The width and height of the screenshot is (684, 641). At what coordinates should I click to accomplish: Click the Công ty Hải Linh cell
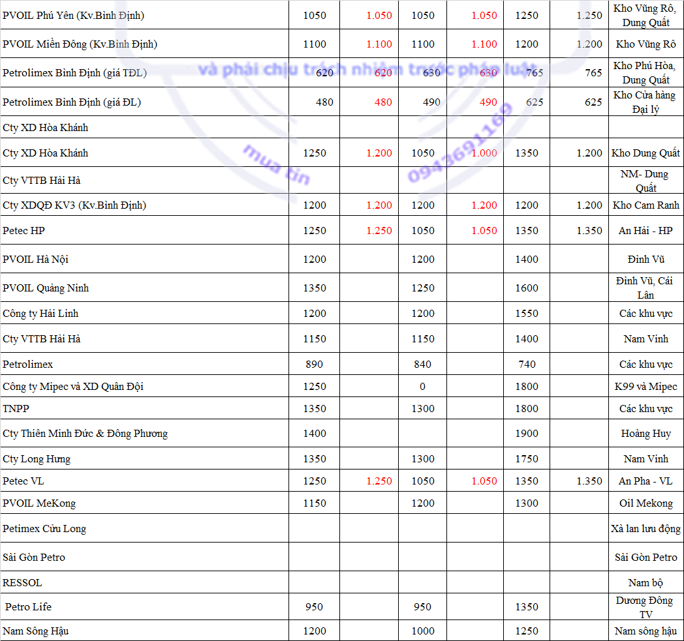pyautogui.click(x=144, y=313)
